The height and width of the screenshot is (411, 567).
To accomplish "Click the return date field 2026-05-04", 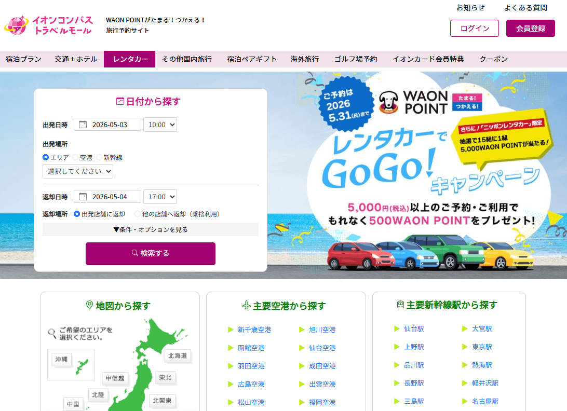I will point(107,197).
